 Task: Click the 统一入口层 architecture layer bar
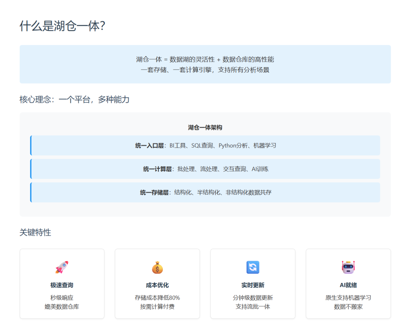tap(205, 145)
